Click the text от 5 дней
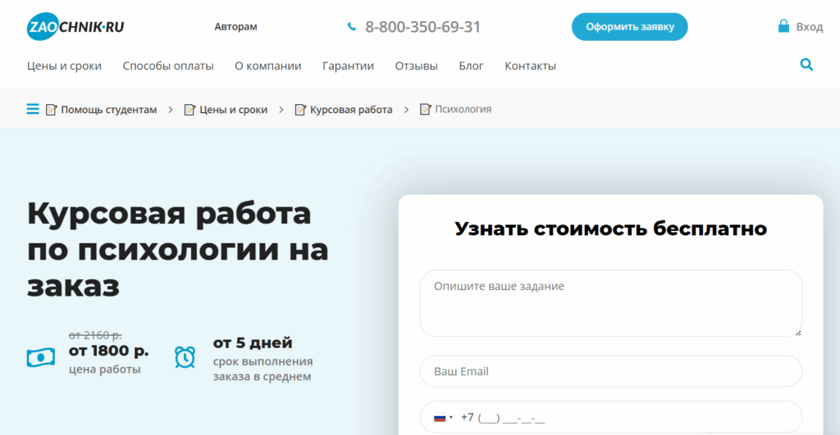 [253, 342]
